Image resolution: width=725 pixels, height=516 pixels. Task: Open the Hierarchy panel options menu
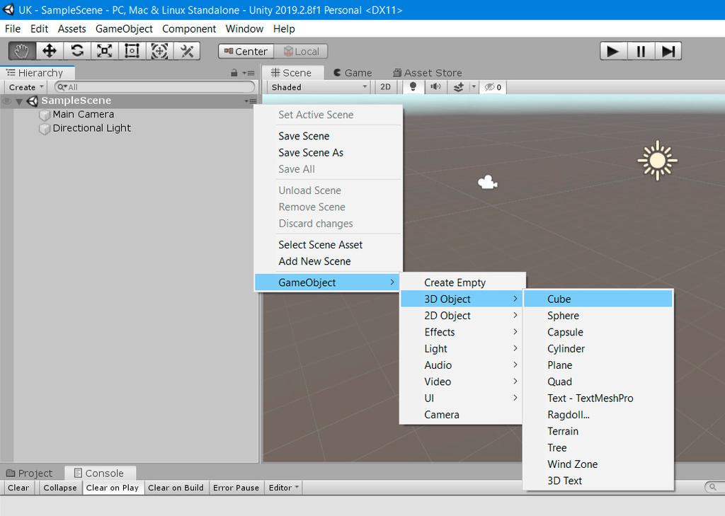pos(249,73)
